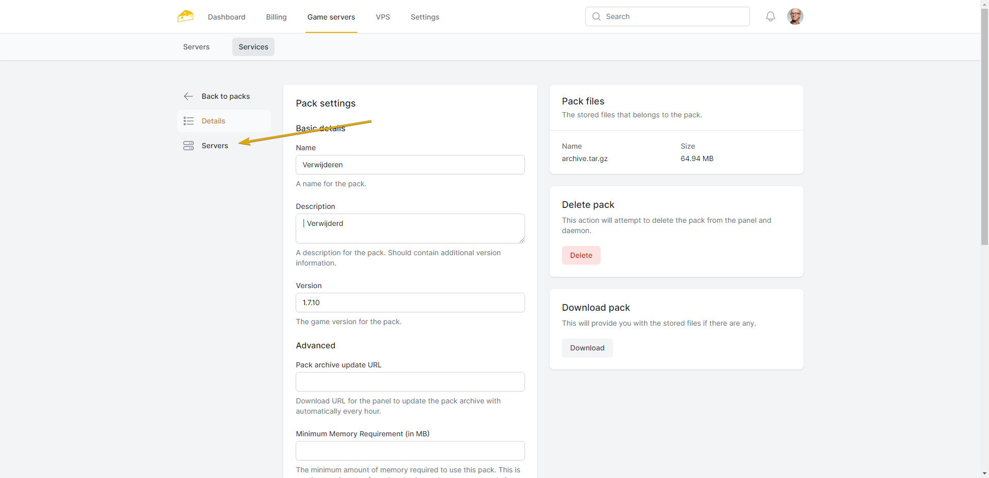989x478 pixels.
Task: Go to the Billing page
Action: click(x=276, y=17)
